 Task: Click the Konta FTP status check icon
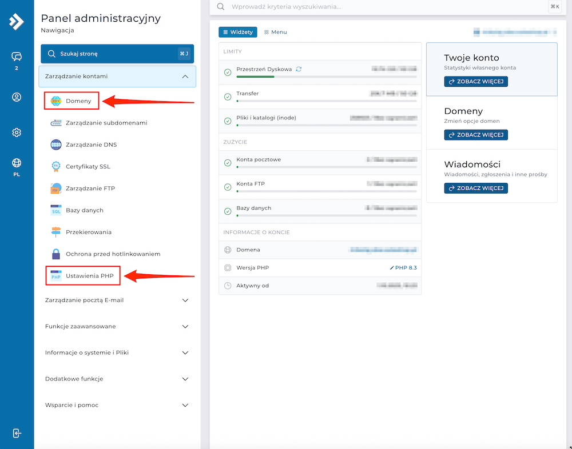pos(228,187)
